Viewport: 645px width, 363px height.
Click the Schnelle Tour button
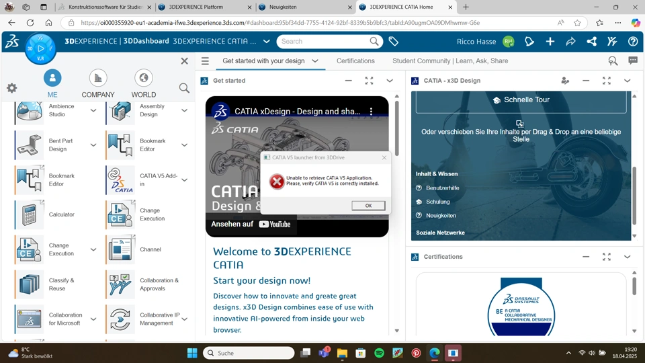pyautogui.click(x=521, y=100)
